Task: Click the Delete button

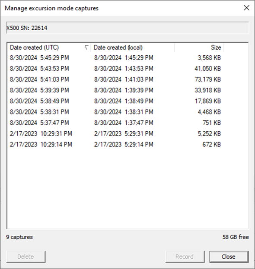Action: (x=26, y=256)
